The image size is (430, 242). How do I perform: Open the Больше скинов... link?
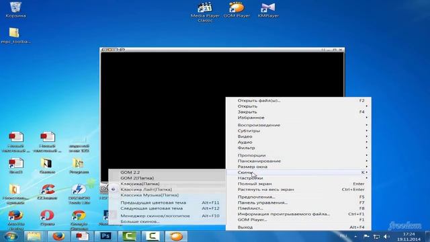point(167,221)
